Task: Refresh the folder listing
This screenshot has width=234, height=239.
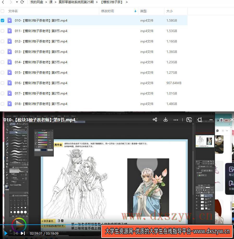Action: click(22, 2)
